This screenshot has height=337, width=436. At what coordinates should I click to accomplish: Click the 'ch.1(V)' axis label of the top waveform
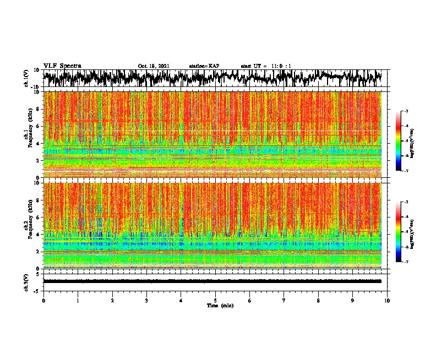pos(26,78)
